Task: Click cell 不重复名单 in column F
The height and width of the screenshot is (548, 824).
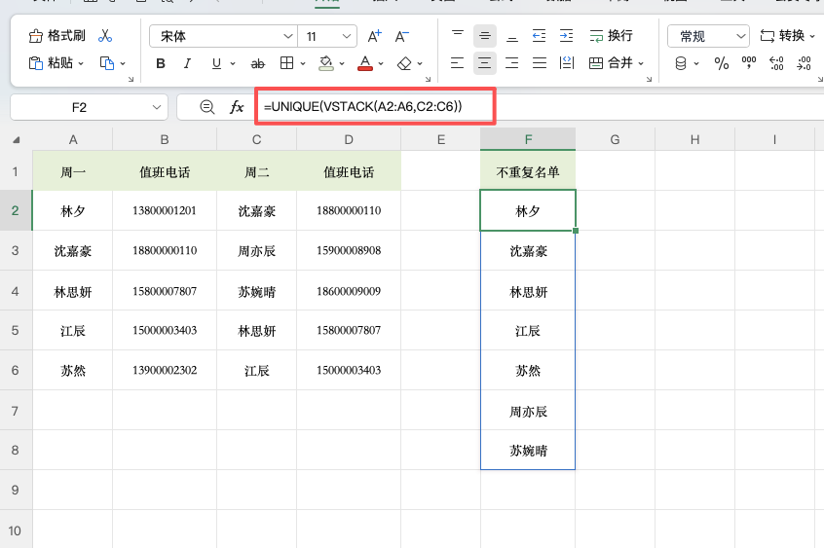Action: click(x=528, y=171)
